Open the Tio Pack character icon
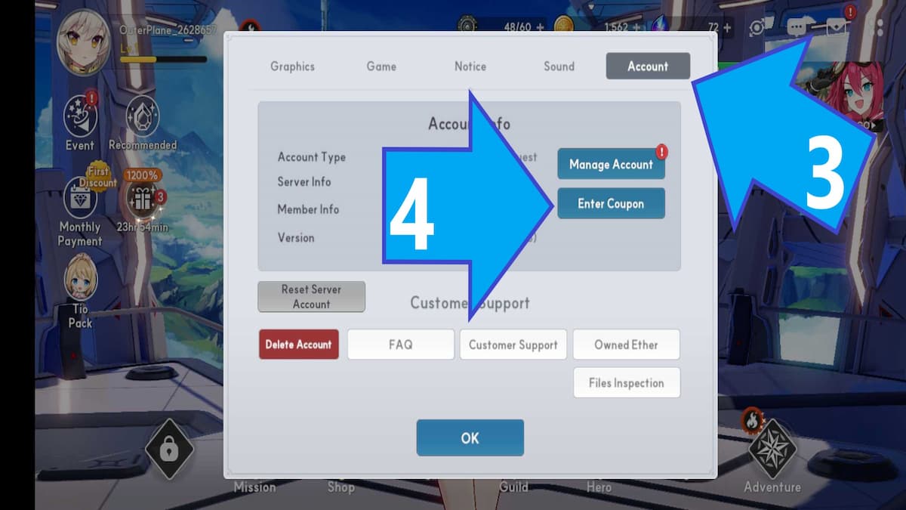Viewport: 906px width, 510px height. [x=81, y=280]
